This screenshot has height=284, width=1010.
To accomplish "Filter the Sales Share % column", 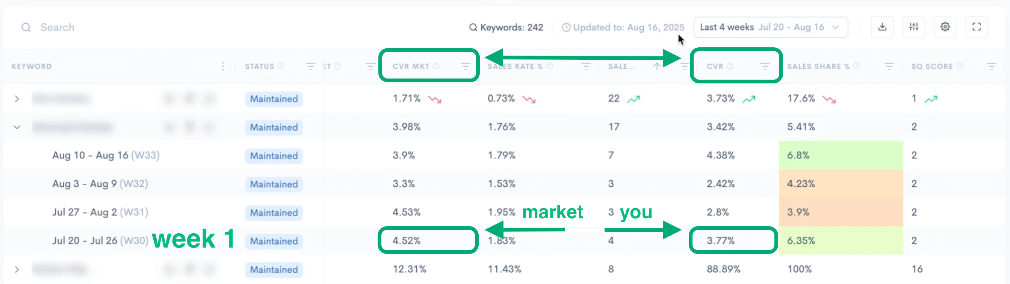I will click(889, 66).
